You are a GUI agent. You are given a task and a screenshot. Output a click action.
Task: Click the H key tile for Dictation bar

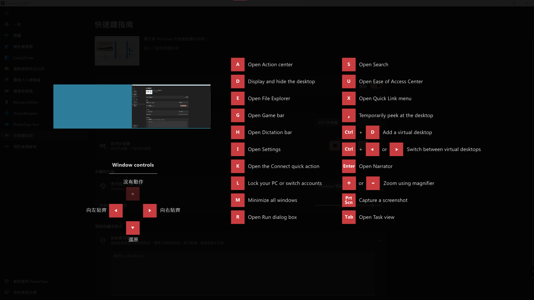[238, 132]
